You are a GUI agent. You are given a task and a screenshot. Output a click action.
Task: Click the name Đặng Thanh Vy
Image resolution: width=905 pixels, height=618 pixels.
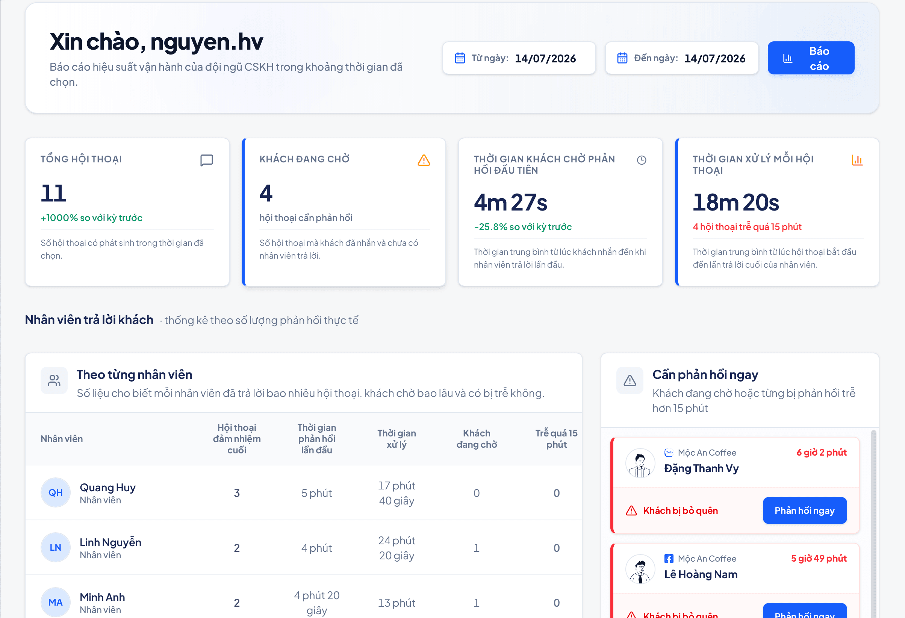[x=701, y=468]
